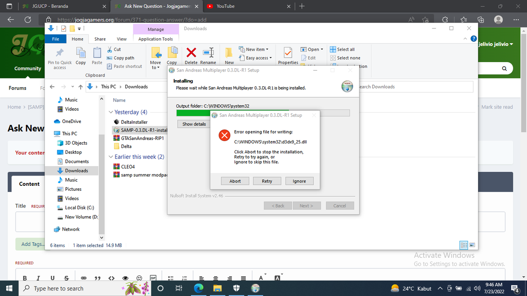Toggle underline formatting in the forum editor
Viewport: 527px width, 296px height.
pos(52,278)
